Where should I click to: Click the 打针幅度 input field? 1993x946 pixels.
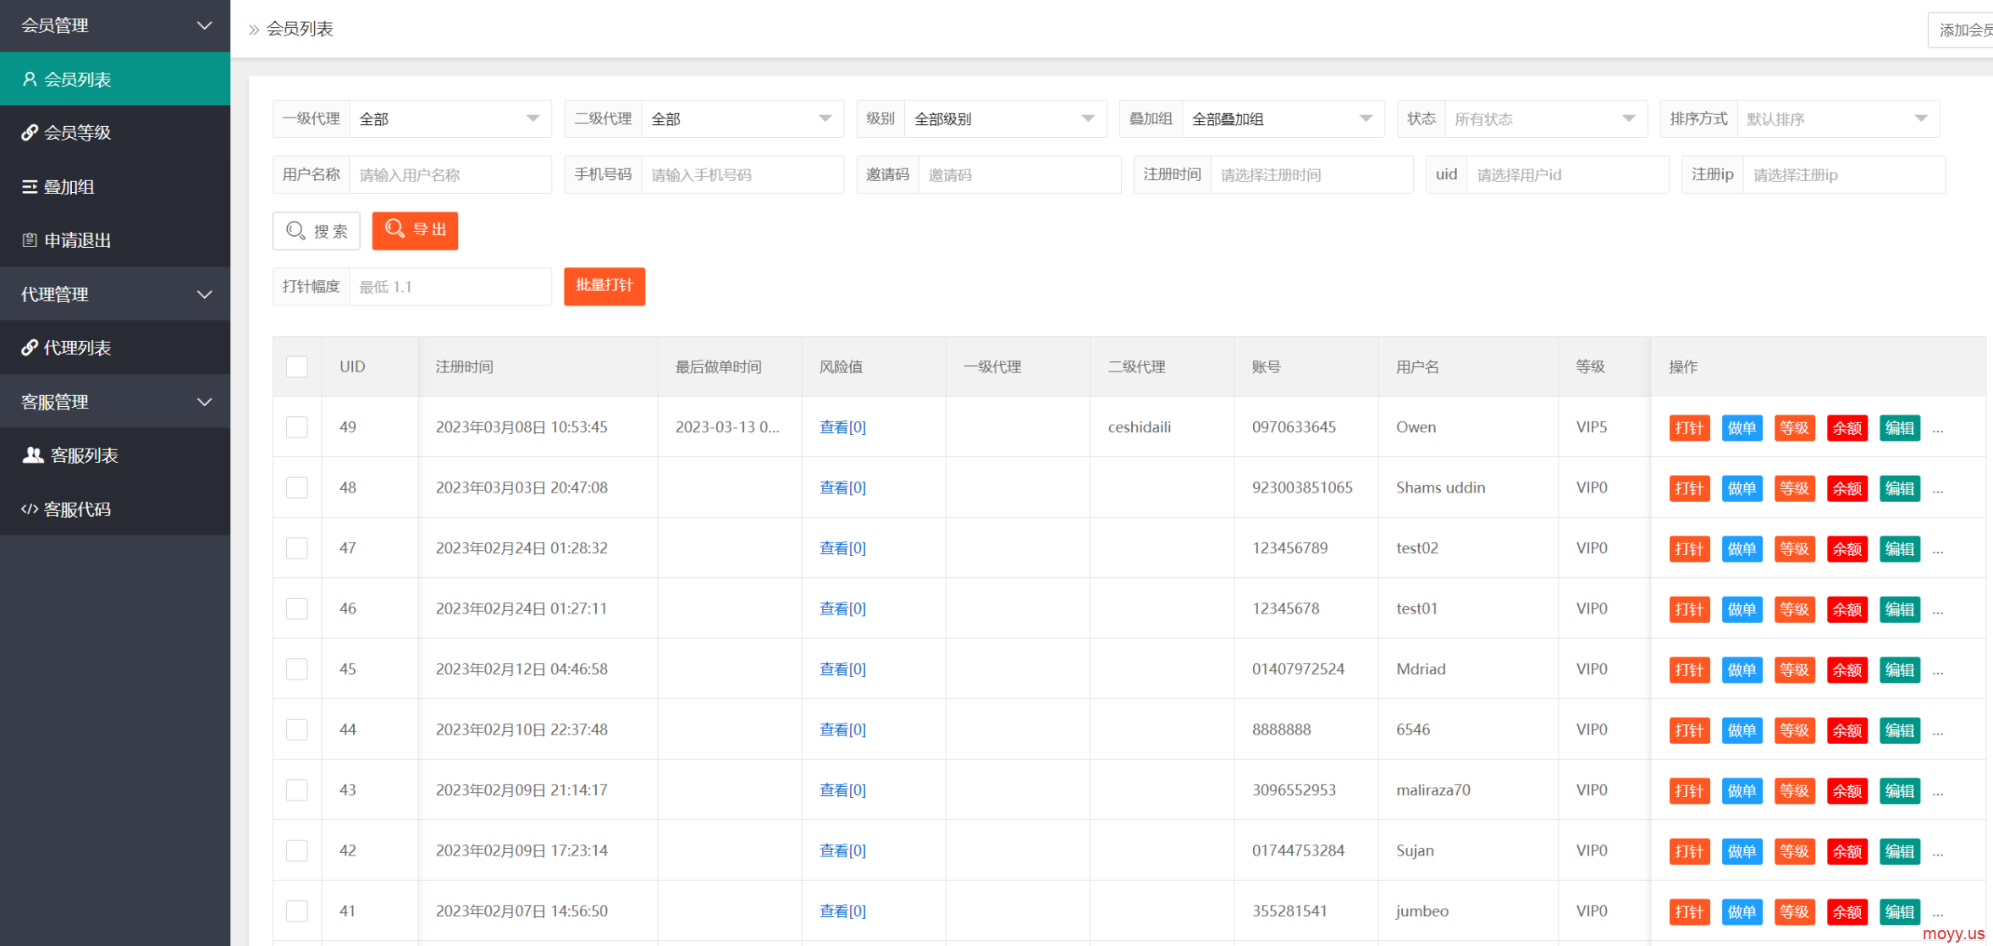point(450,286)
